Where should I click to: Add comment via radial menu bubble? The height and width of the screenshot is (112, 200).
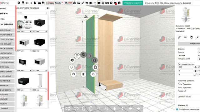pyautogui.click(x=72, y=67)
